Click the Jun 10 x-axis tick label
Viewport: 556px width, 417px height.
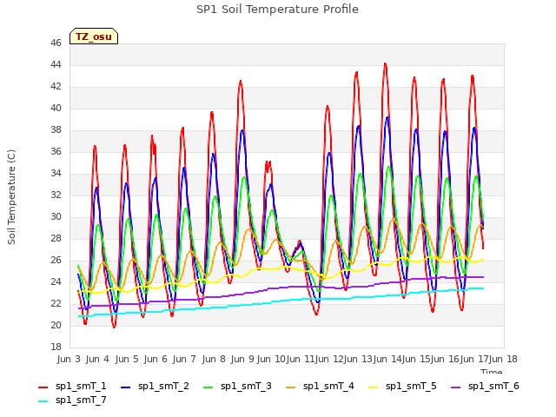pos(271,359)
